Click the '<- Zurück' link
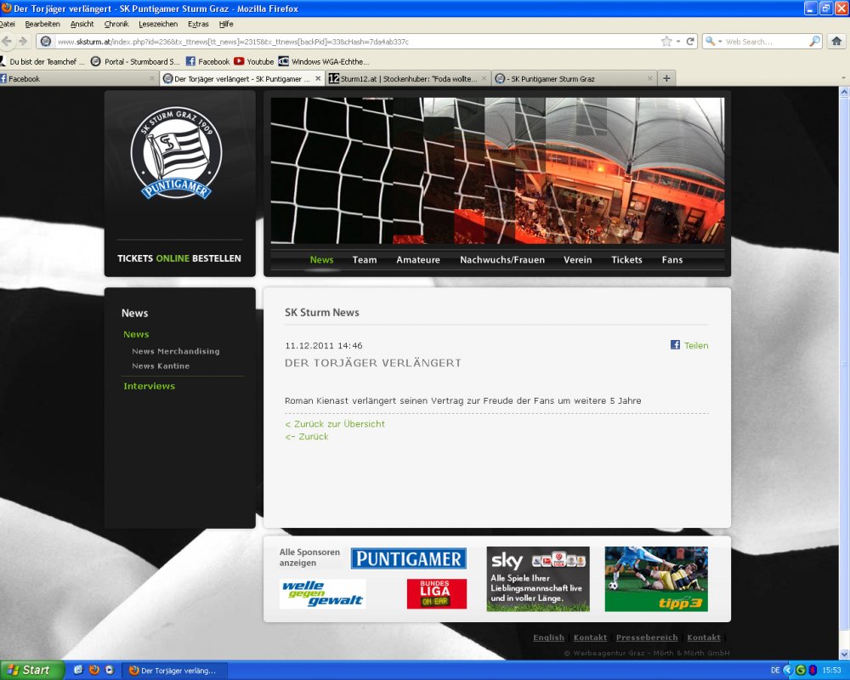 306,437
